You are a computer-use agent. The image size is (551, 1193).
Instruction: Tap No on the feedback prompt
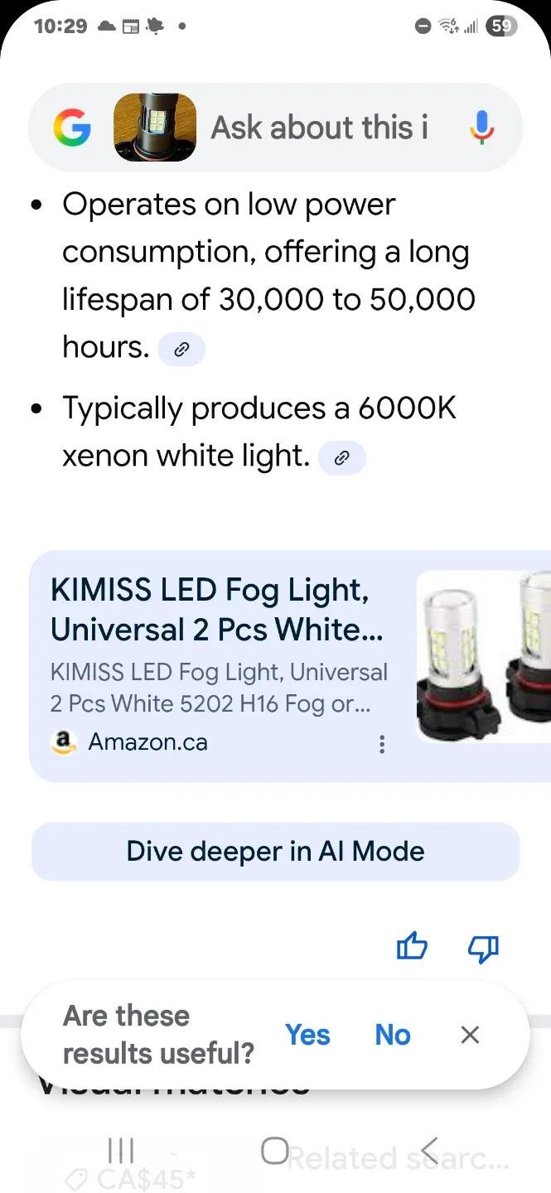pos(391,1035)
